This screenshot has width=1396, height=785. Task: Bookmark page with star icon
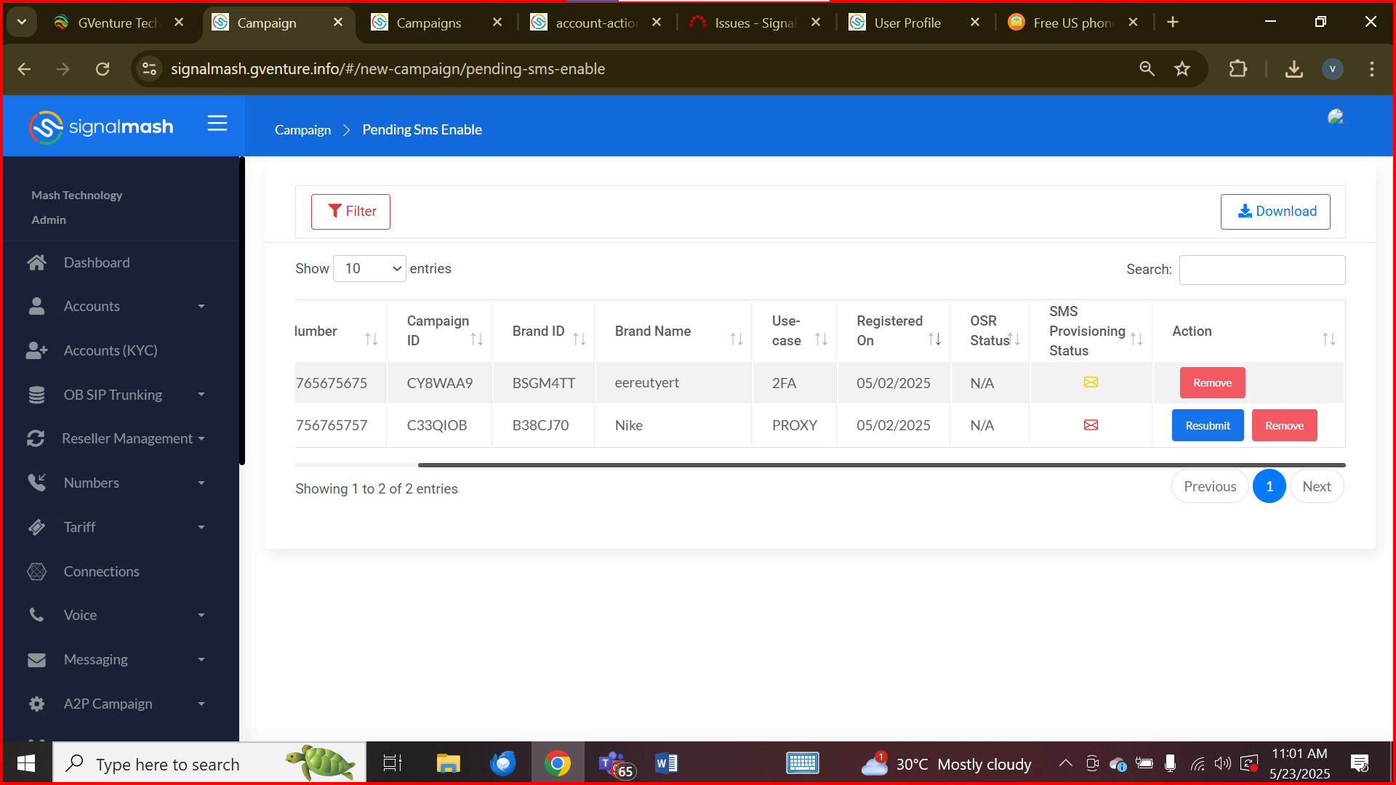pos(1182,69)
